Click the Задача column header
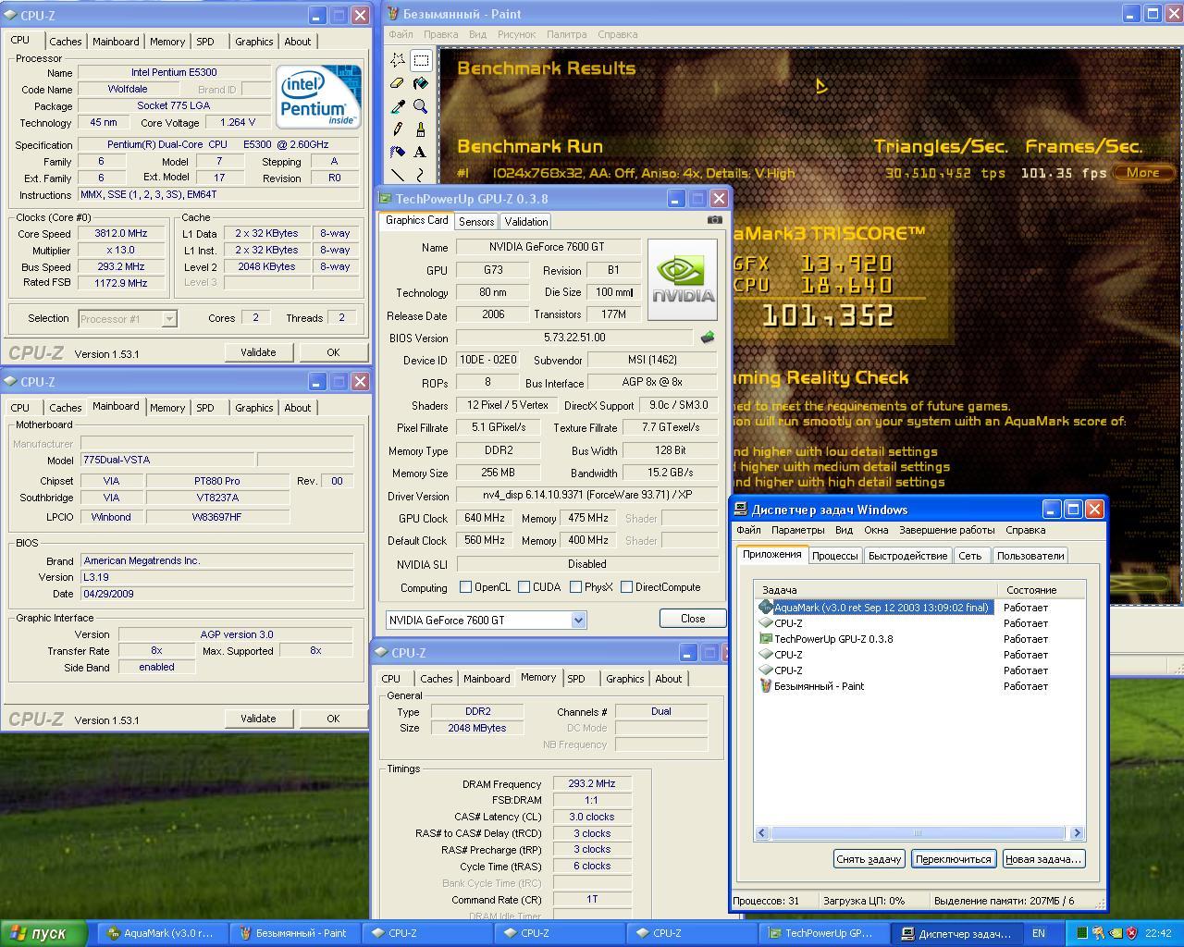 point(876,590)
